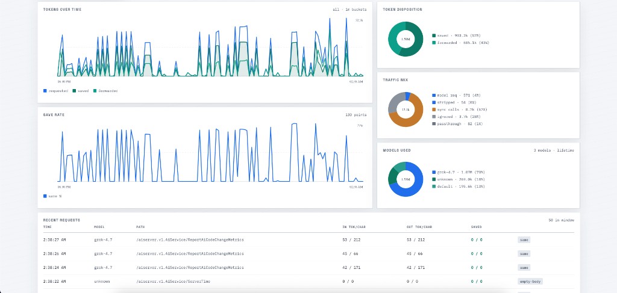
Task: Click the '130 points' label on Save Rate
Action: [355, 115]
